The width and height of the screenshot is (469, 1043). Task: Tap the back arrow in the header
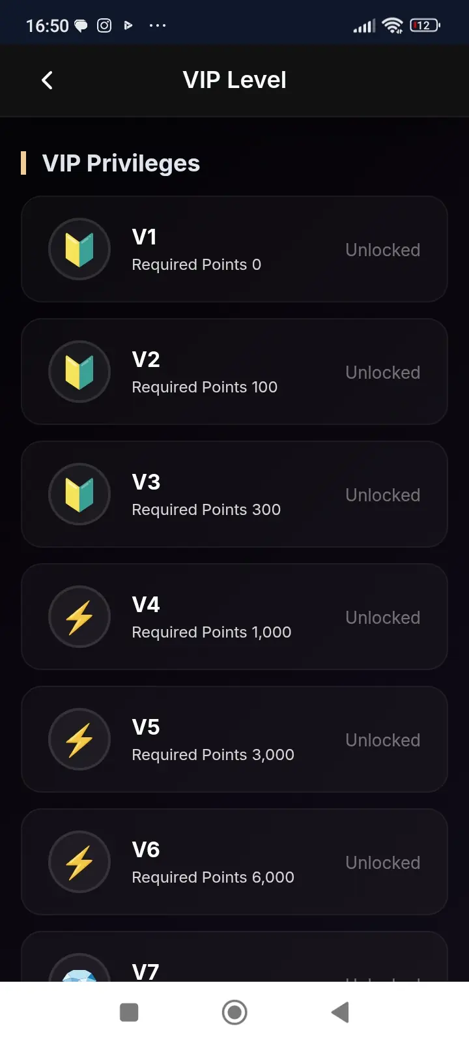pos(47,80)
